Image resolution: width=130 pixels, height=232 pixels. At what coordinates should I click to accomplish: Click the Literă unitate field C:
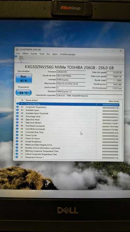click(71, 88)
